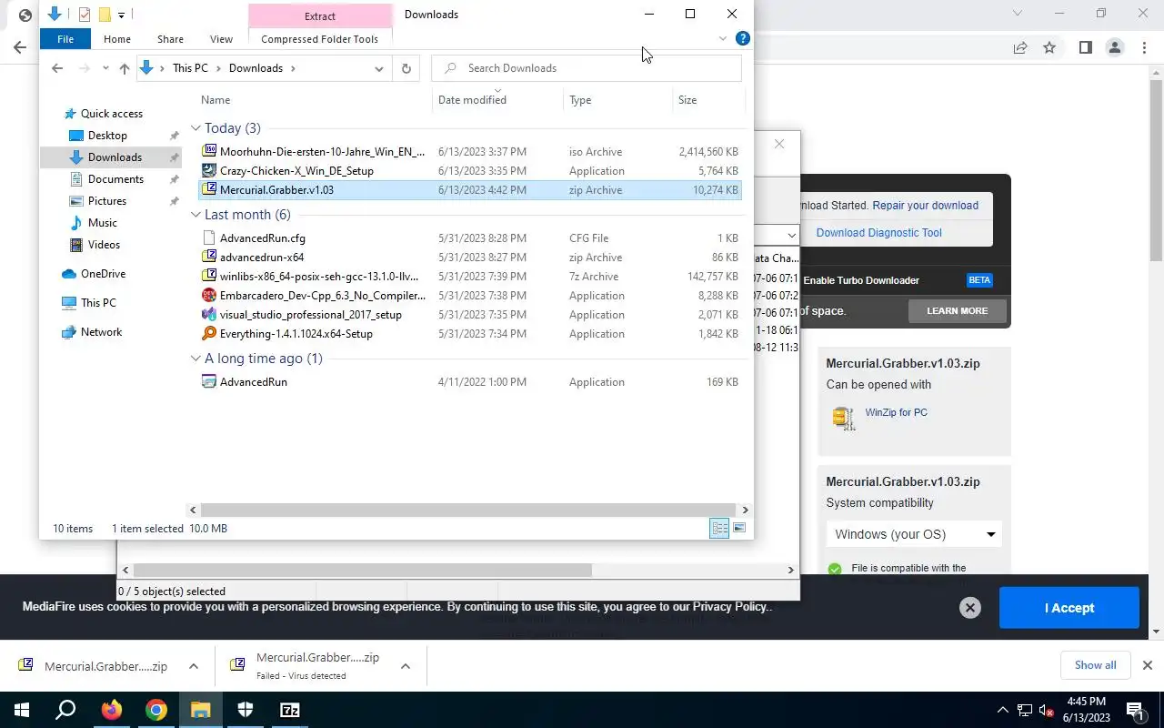Select Everything-1.4.1.1024.x64-Setup icon
Viewport: 1164px width, 728px height.
209,334
